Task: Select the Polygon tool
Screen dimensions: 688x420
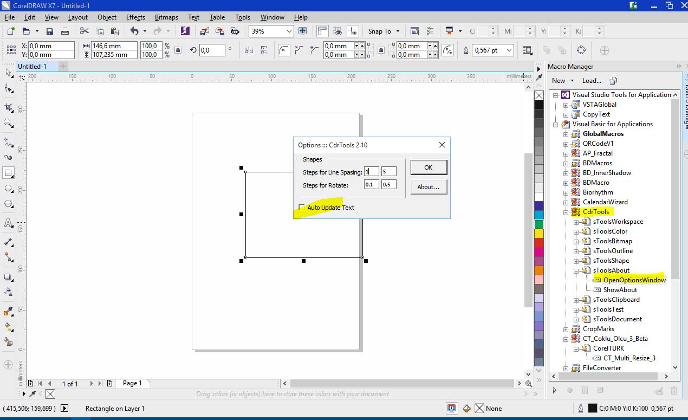Action: click(x=8, y=204)
